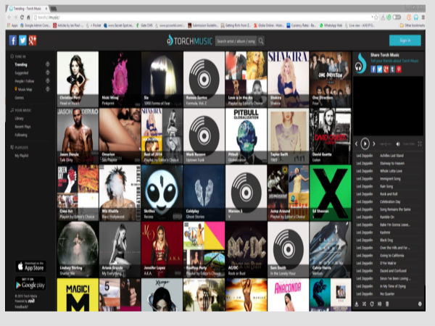The width and height of the screenshot is (435, 326).
Task: Click the trash icon below the playlist
Action: (387, 304)
